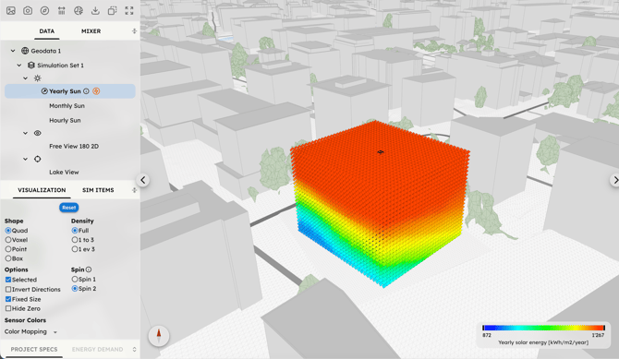Image resolution: width=619 pixels, height=359 pixels.
Task: Switch to the DATA tab
Action: (46, 30)
